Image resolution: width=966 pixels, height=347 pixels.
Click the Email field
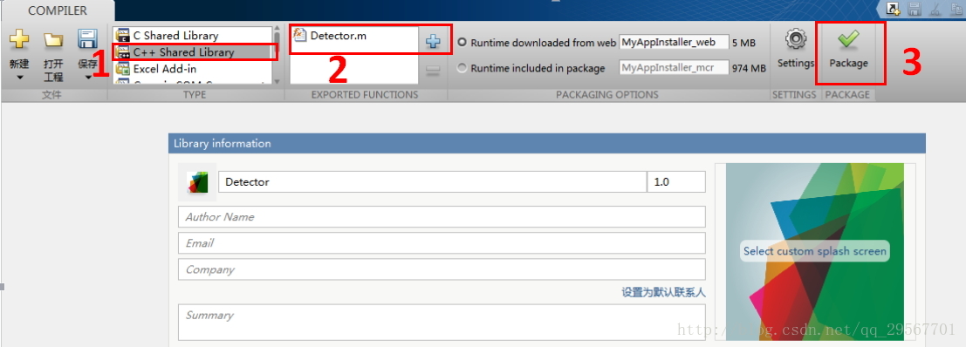point(441,243)
